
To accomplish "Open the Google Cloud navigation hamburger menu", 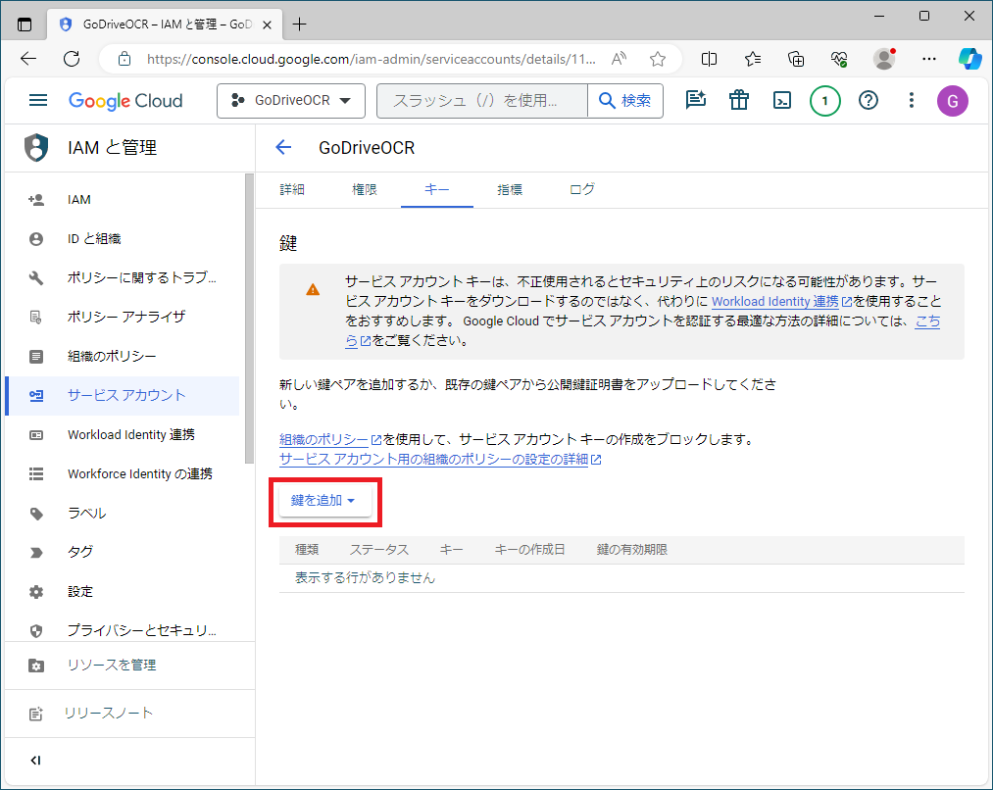I will tap(38, 101).
